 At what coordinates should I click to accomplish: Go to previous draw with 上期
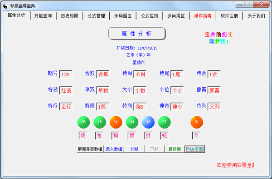click(134, 149)
